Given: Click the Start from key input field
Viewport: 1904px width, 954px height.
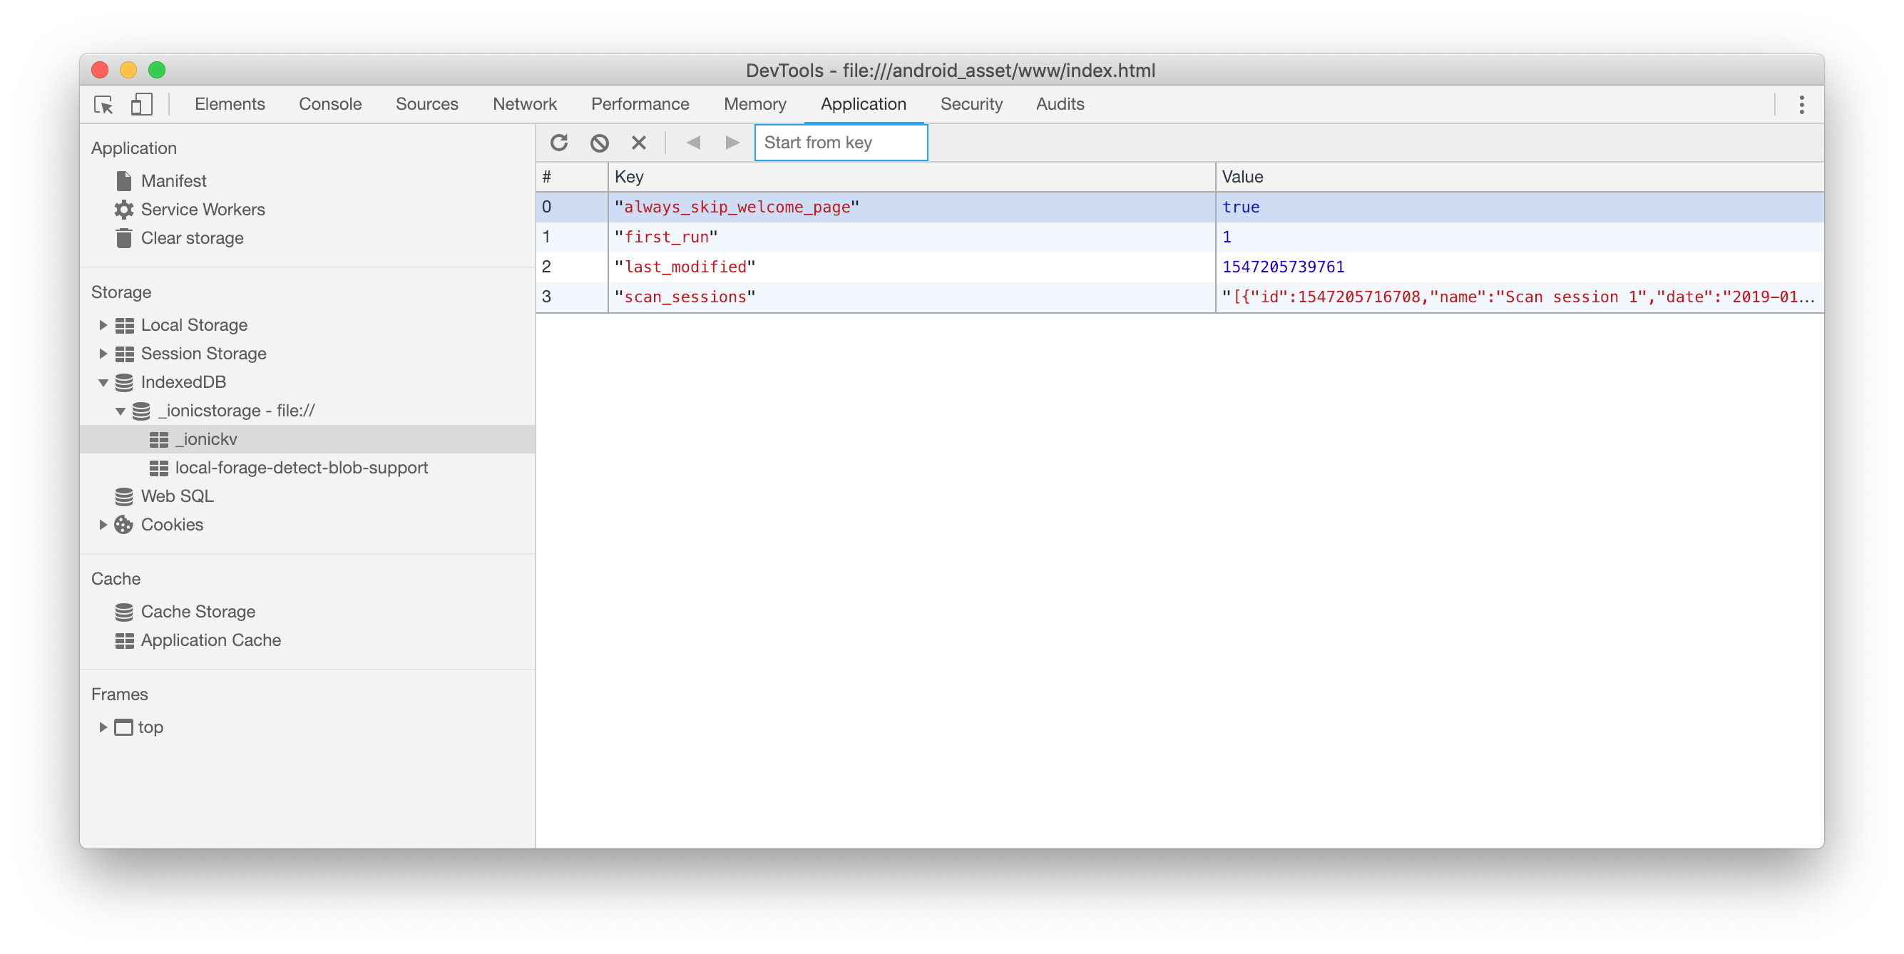Looking at the screenshot, I should 840,142.
